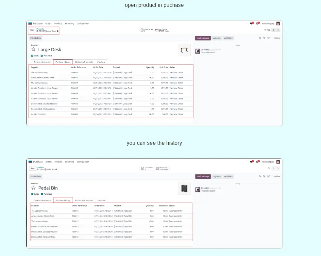Go to the next record from Large Desk
Image resolution: width=321 pixels, height=256 pixels.
point(278,30)
